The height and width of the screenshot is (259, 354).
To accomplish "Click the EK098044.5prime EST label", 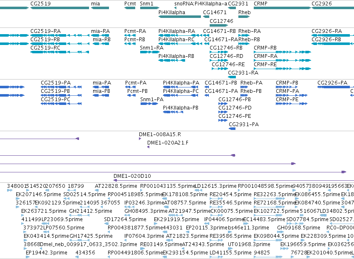I will [x=276, y=236].
